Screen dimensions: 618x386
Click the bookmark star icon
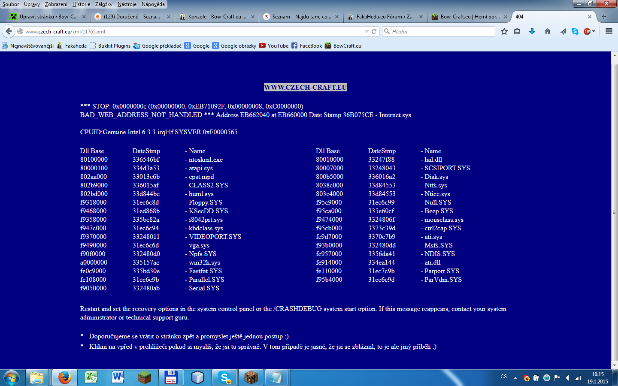tap(504, 31)
